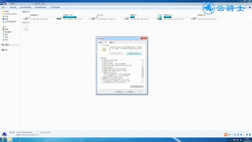The width and height of the screenshot is (252, 142).
Task: Open the blank file under Other group
Action: tap(26, 28)
